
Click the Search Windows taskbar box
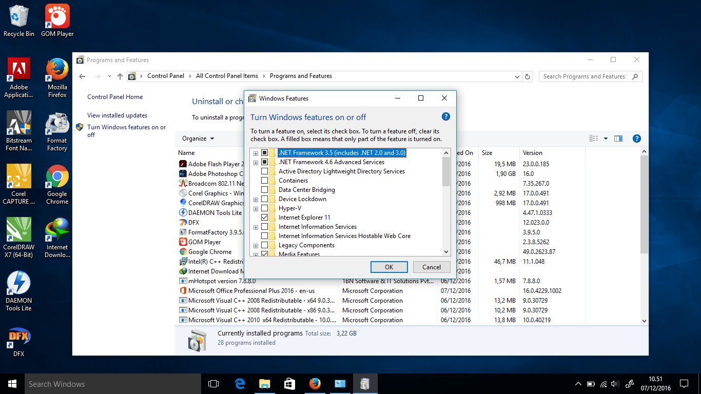pyautogui.click(x=113, y=384)
